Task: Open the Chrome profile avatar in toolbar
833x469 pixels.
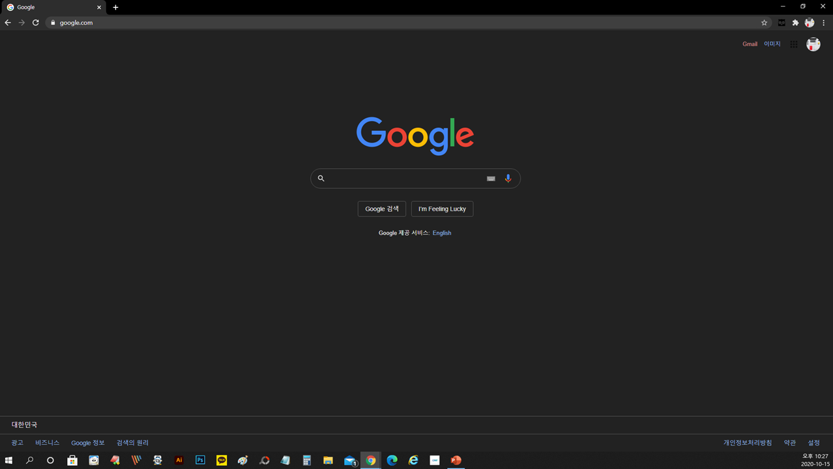Action: [x=810, y=23]
